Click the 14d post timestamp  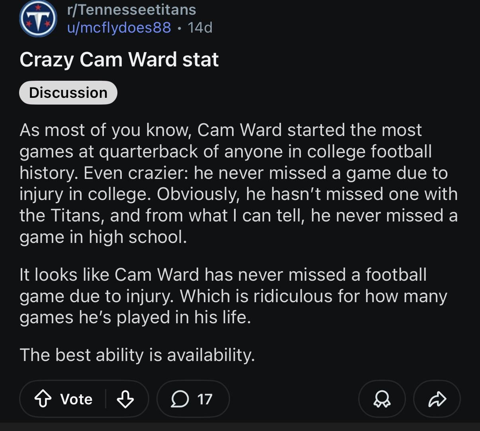pyautogui.click(x=200, y=27)
